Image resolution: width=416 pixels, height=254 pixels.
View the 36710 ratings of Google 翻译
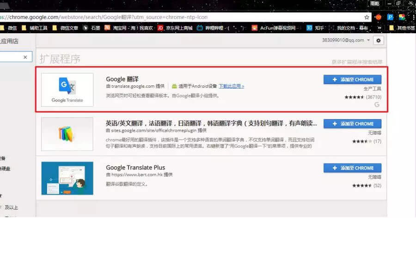(x=363, y=97)
